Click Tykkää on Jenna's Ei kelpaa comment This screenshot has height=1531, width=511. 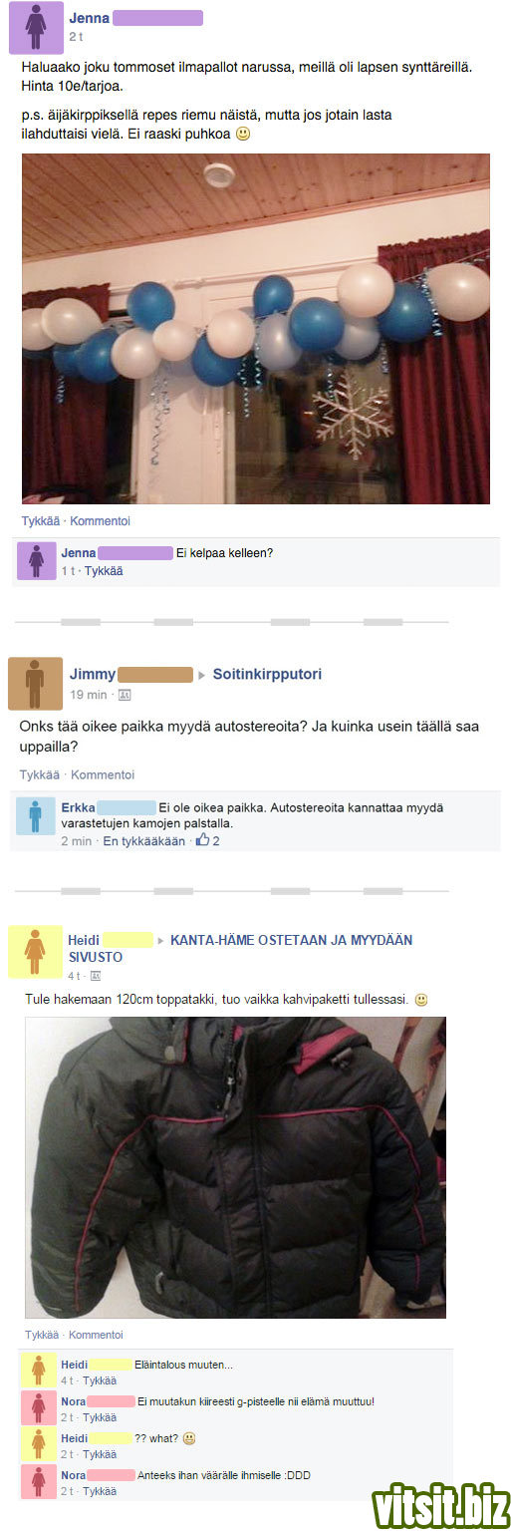tap(104, 571)
